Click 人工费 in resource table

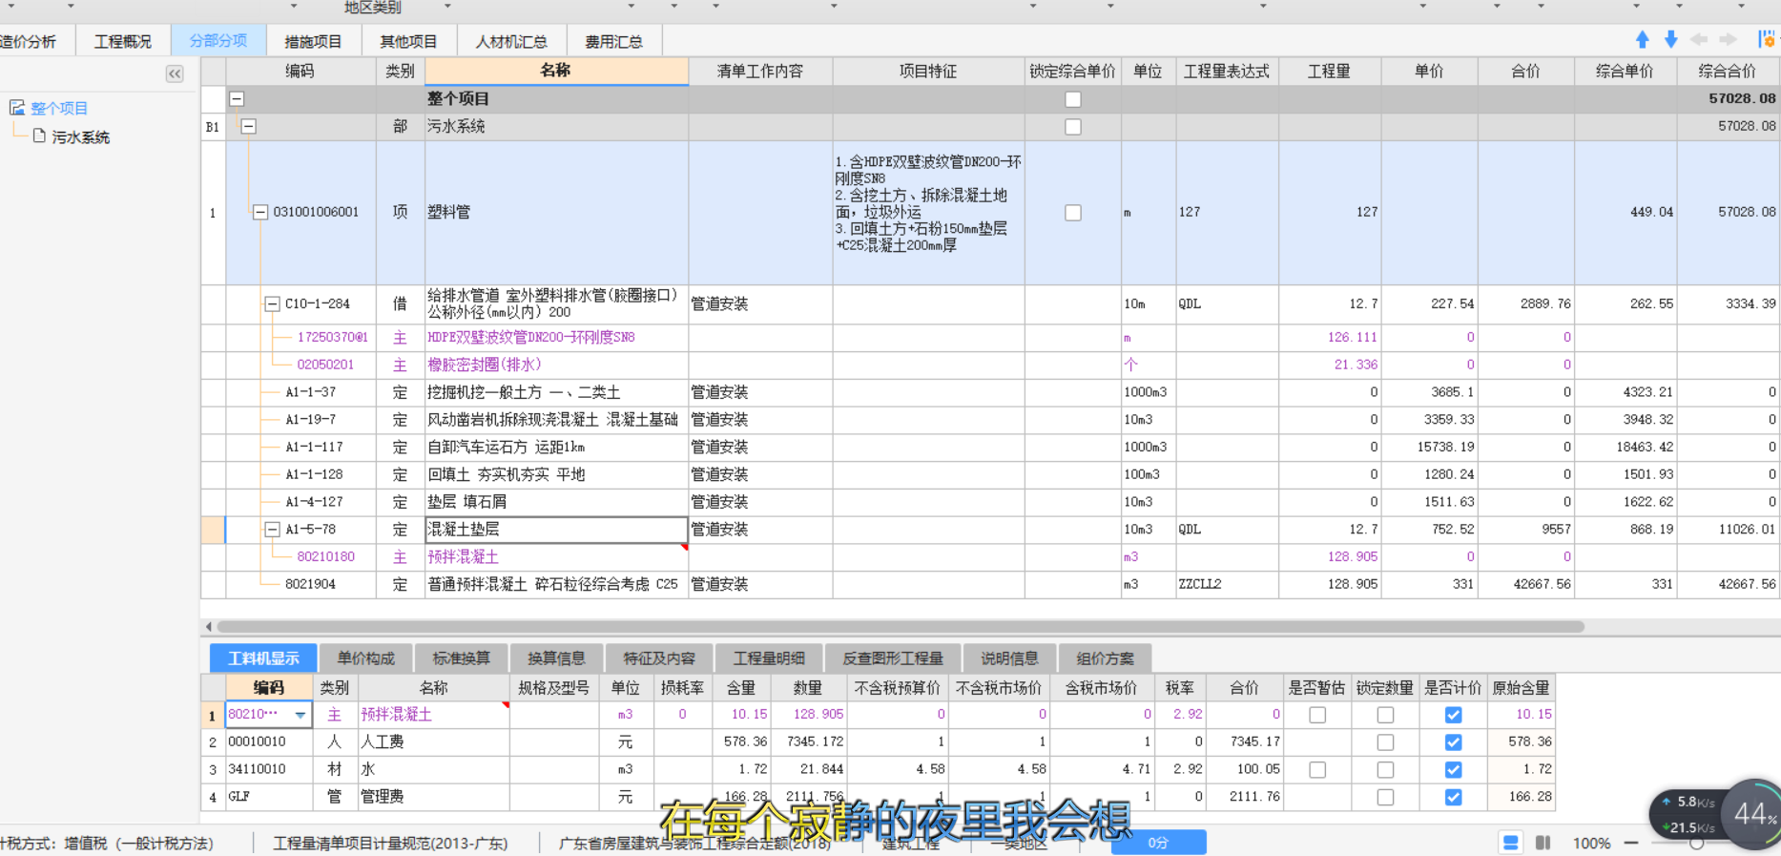point(383,741)
